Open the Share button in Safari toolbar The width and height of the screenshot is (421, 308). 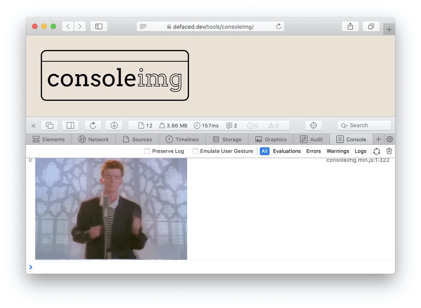point(350,27)
